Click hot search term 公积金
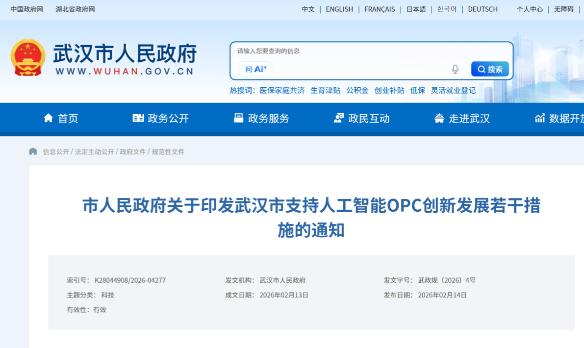 pyautogui.click(x=357, y=90)
